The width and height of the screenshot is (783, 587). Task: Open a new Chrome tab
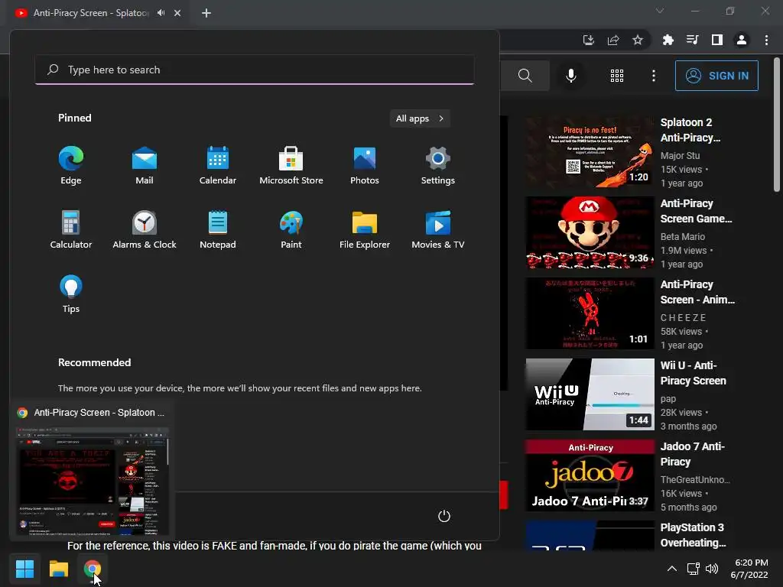[206, 13]
